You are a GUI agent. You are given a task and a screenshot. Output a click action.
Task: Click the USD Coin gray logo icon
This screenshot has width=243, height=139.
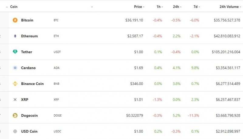pos(15,131)
